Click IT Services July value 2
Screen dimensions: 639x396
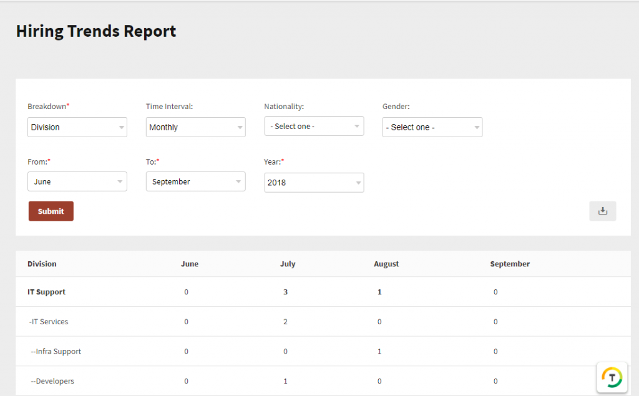coord(286,322)
